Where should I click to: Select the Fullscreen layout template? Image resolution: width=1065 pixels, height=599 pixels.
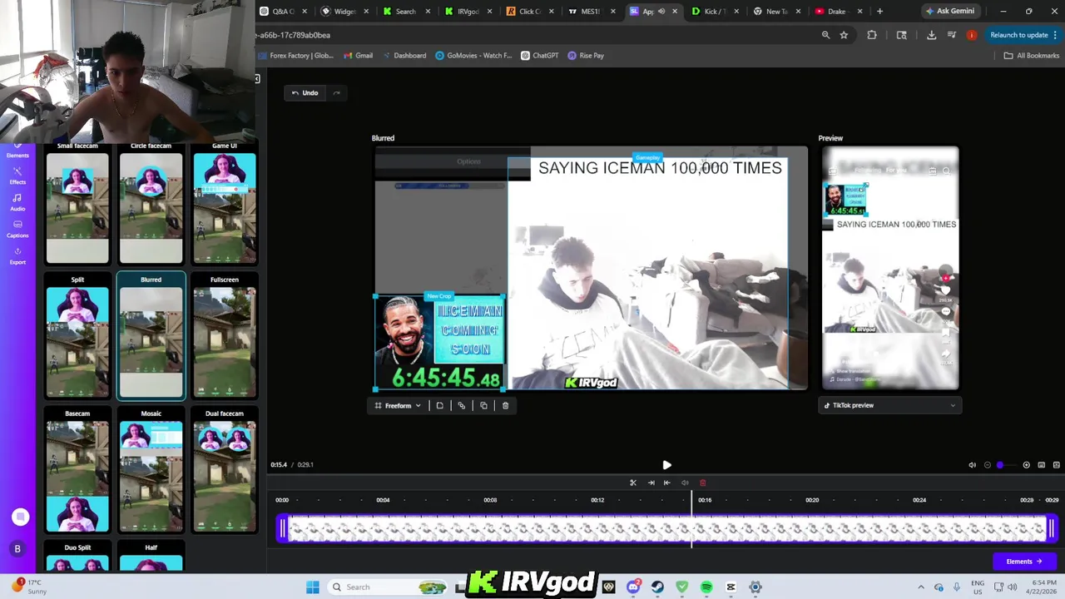(225, 336)
